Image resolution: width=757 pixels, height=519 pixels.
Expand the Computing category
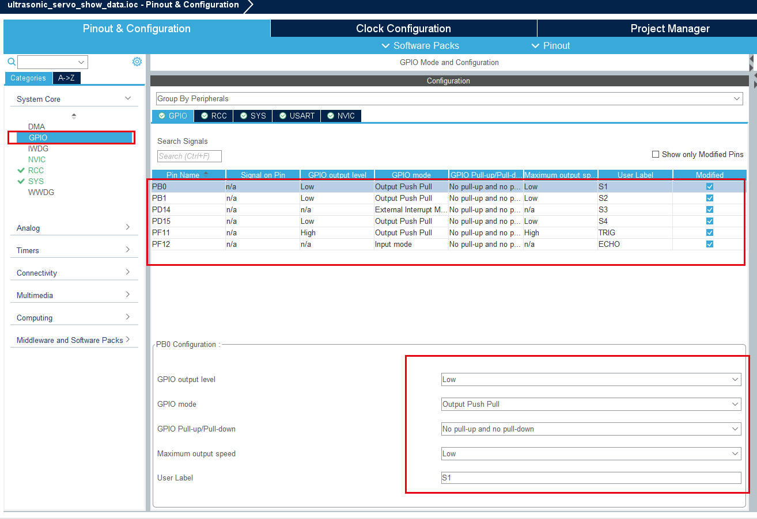pyautogui.click(x=74, y=318)
